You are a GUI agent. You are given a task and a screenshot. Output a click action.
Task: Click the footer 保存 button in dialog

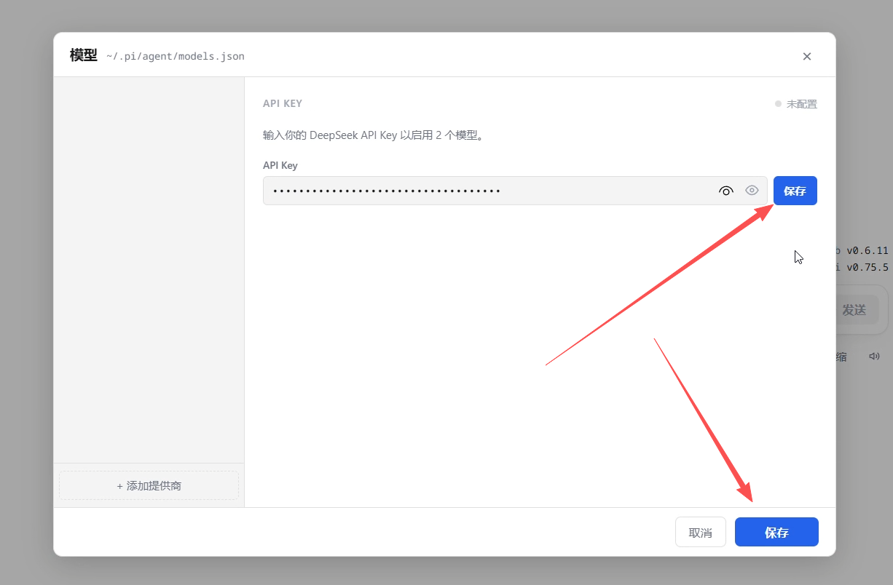click(x=776, y=532)
